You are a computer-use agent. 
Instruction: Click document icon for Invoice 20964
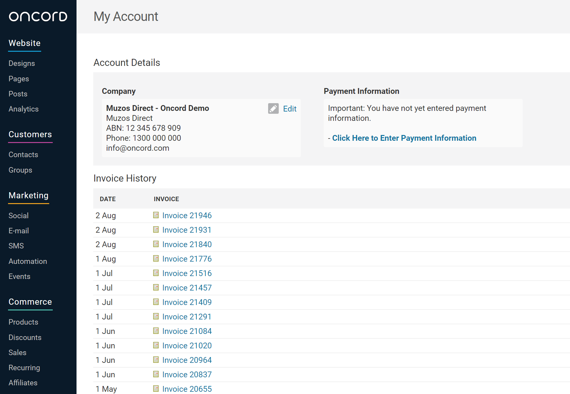pyautogui.click(x=156, y=360)
